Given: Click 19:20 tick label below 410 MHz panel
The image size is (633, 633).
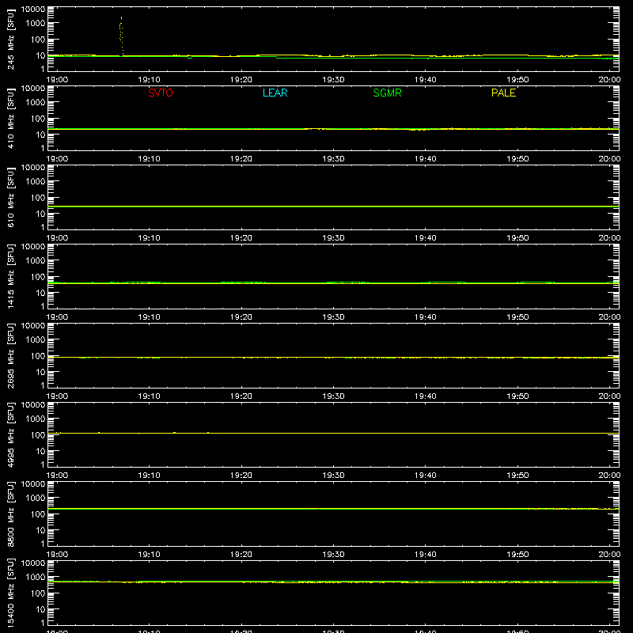Looking at the screenshot, I should 241,159.
